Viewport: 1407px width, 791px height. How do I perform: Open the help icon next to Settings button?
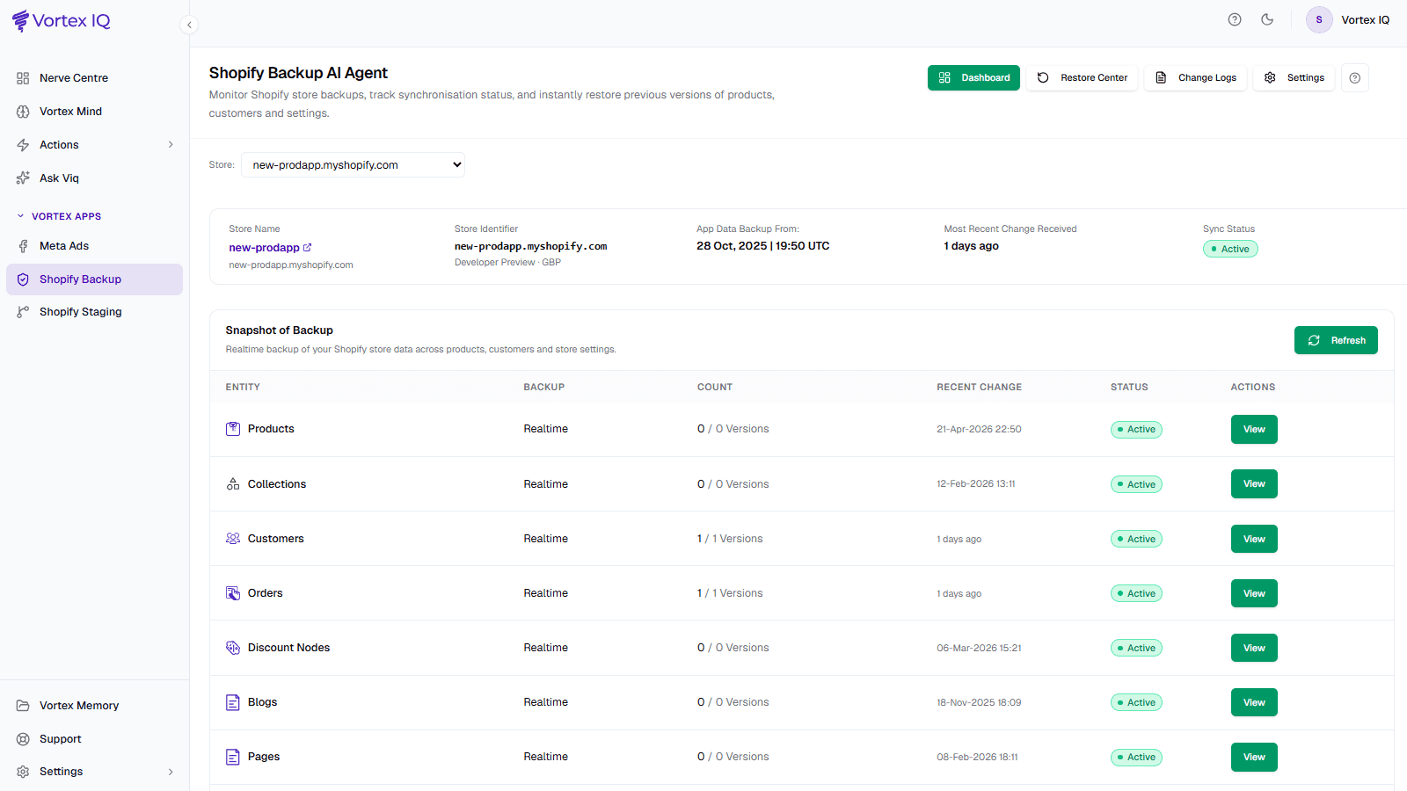(1355, 77)
